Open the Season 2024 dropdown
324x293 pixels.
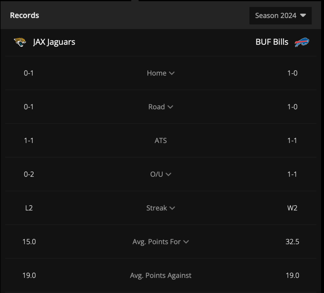pos(280,16)
